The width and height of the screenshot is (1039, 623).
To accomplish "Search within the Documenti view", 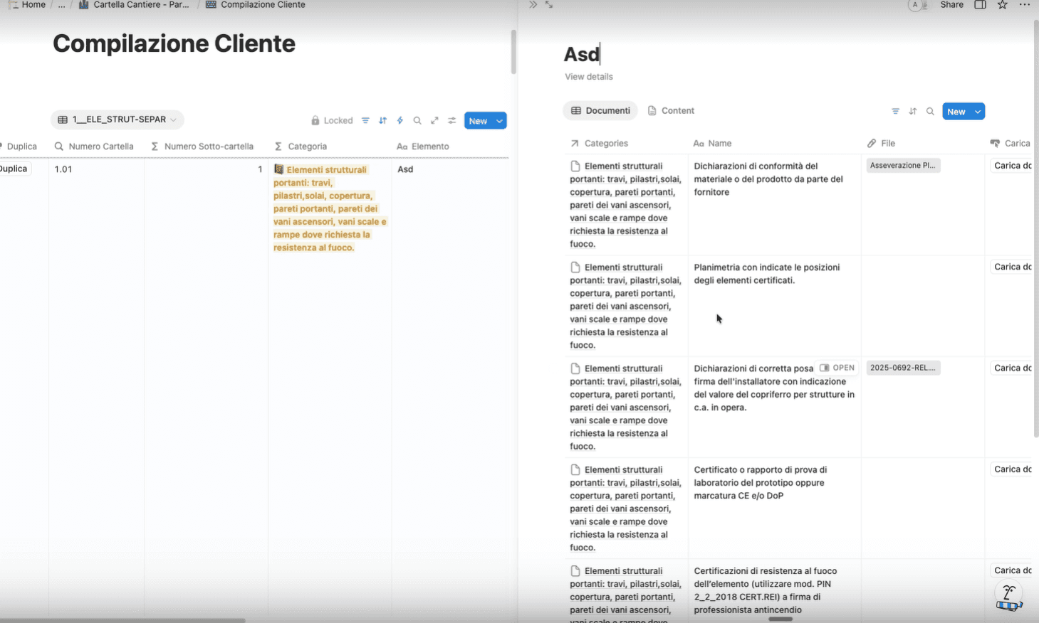I will click(x=930, y=111).
